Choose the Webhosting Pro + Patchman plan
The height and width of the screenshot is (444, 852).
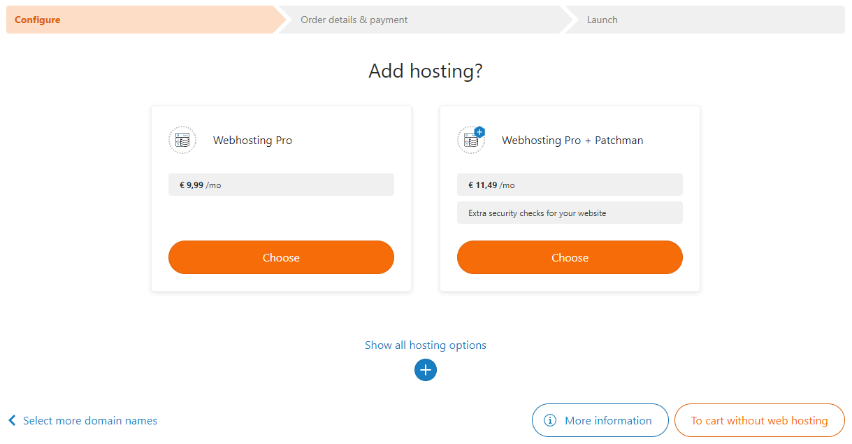pyautogui.click(x=570, y=257)
